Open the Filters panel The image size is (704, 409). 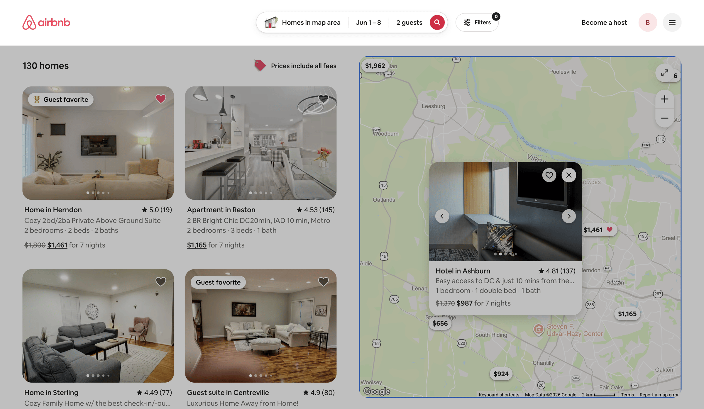click(x=477, y=22)
